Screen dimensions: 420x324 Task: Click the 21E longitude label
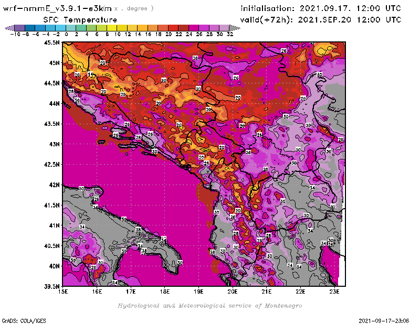[267, 291]
